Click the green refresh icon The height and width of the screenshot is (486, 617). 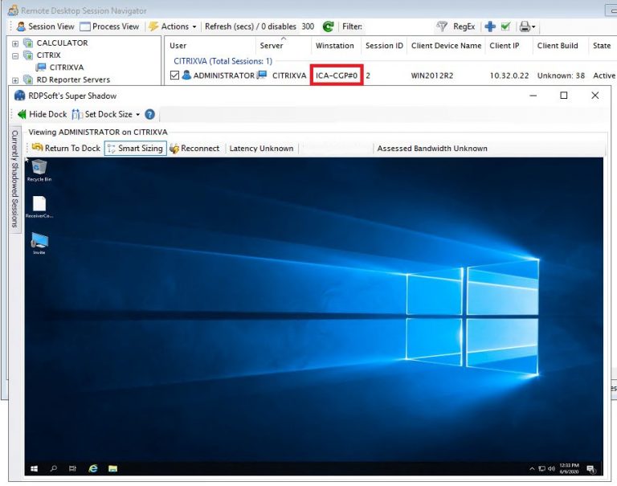point(328,27)
